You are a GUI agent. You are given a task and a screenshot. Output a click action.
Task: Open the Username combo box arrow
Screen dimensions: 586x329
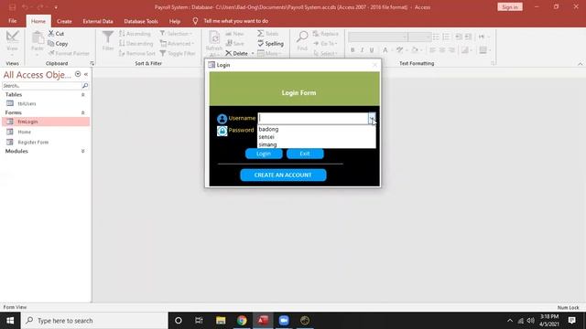click(372, 118)
